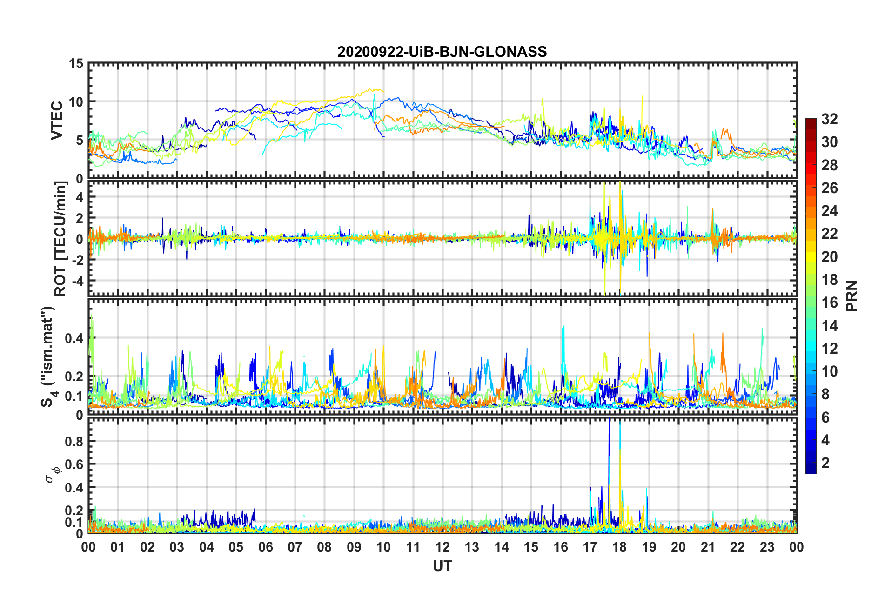
Task: Click the S4 ("ism.mat") y-axis label
Action: click(48, 357)
